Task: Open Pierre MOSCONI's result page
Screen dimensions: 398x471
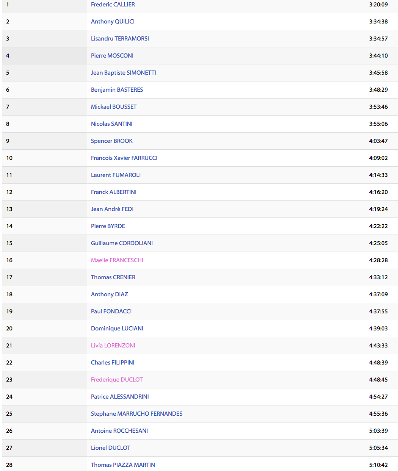Action: 112,56
